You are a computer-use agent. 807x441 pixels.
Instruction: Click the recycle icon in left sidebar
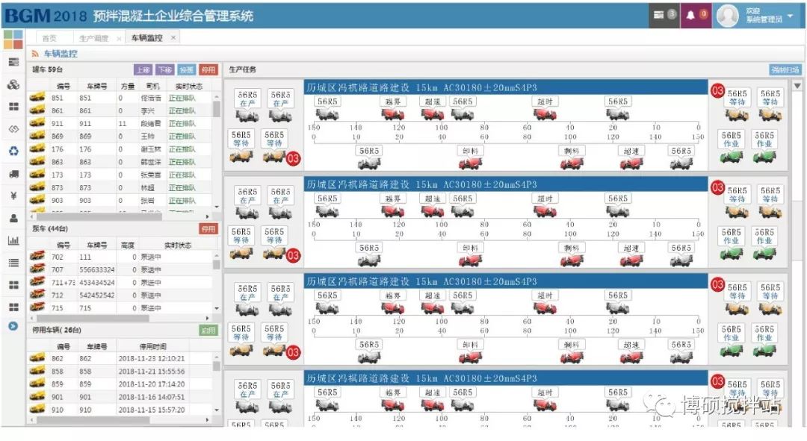tap(13, 151)
